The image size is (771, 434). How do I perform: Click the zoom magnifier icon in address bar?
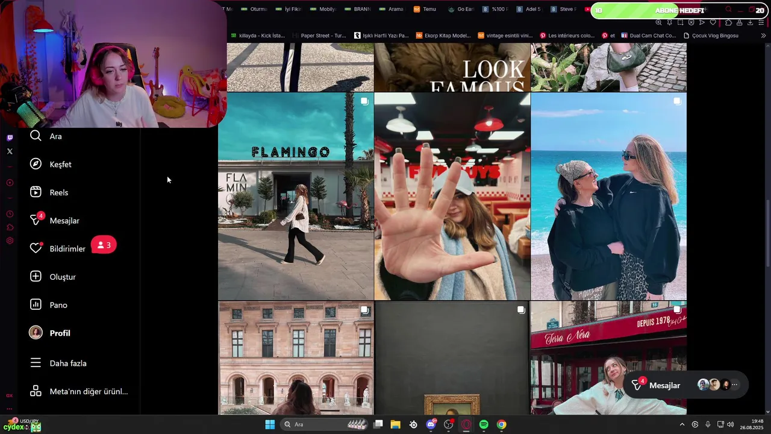coord(658,22)
